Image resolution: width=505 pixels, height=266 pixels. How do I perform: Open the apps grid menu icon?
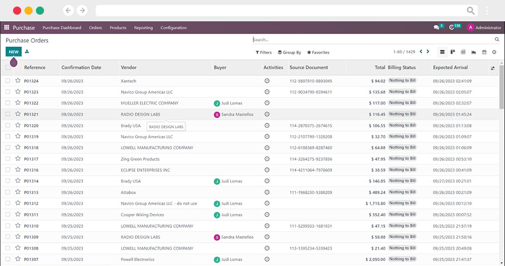[x=7, y=28]
